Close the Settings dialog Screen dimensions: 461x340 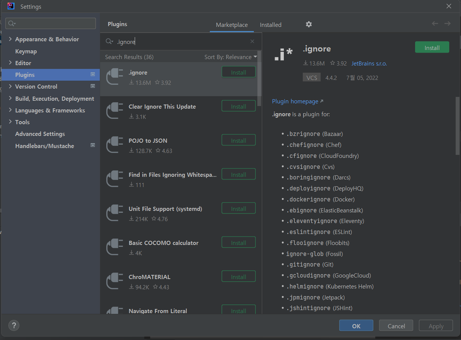448,6
